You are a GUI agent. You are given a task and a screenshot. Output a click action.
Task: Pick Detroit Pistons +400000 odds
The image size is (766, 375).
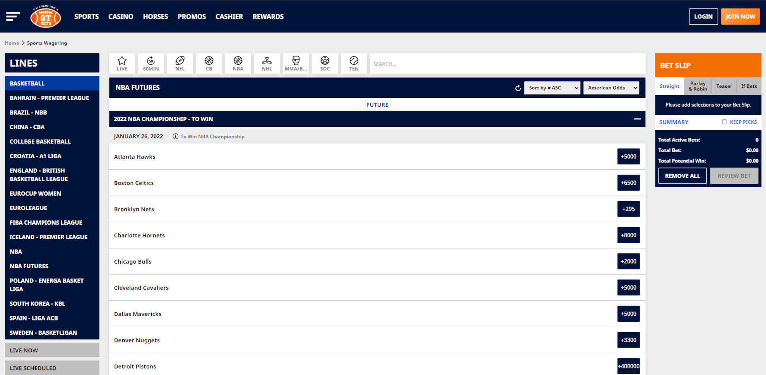628,366
